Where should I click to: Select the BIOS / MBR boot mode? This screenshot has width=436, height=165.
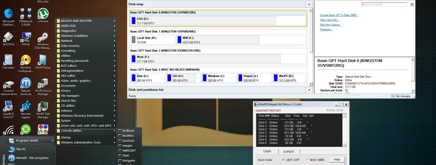pos(315,160)
